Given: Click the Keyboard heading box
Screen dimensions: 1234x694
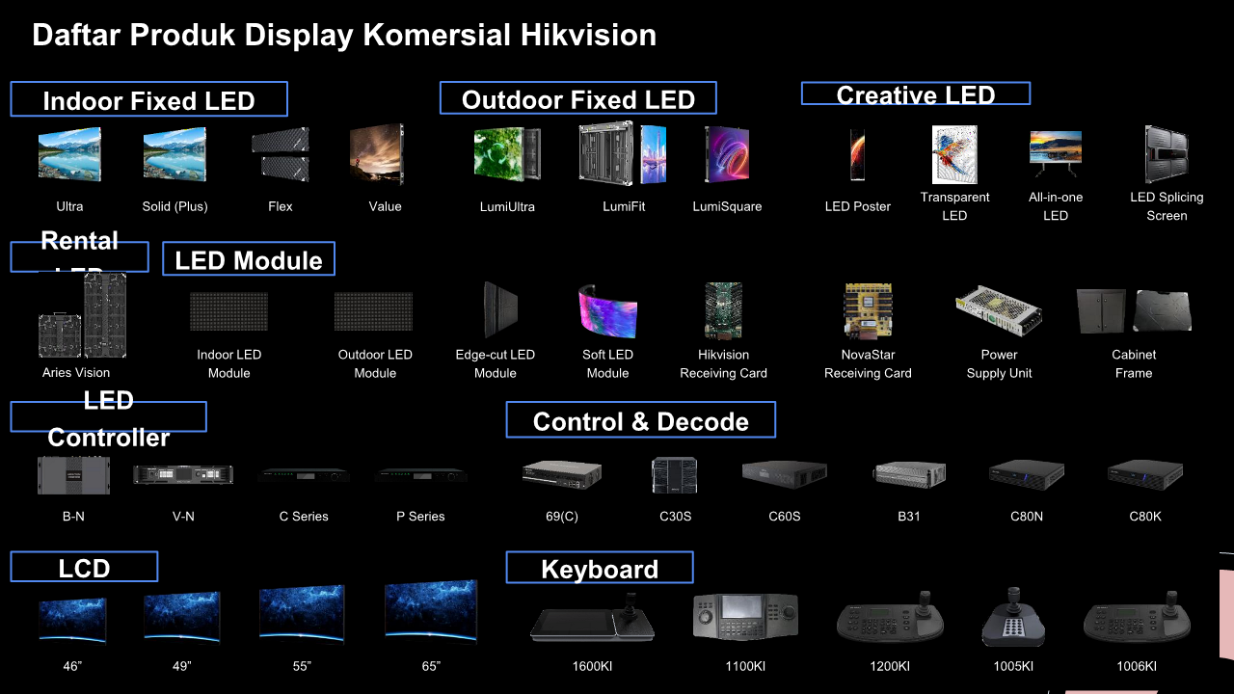Looking at the screenshot, I should coord(600,568).
